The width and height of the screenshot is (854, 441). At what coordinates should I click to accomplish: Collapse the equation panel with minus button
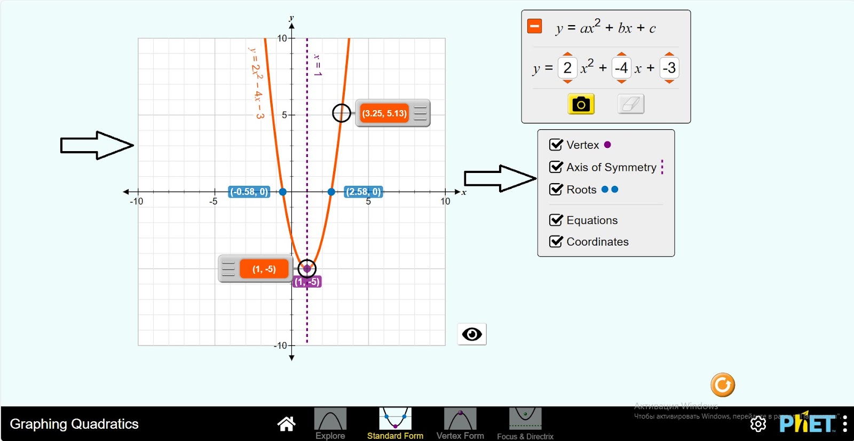pos(534,26)
